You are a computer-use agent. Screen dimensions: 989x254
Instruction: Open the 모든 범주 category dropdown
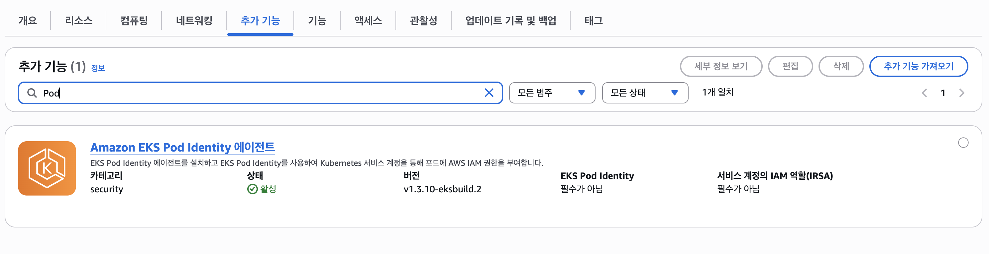tap(552, 93)
